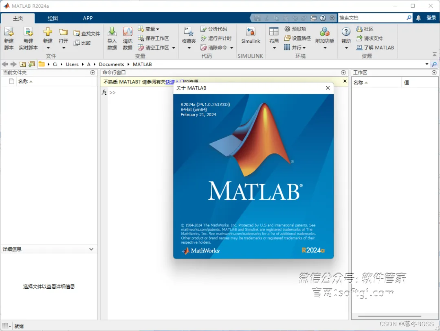Expand the 新建 dropdown arrow
The width and height of the screenshot is (440, 331).
48,48
